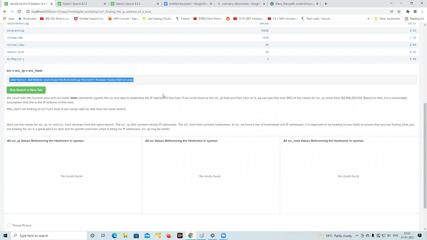427x240 pixels.
Task: Open Cortana circle icon on taskbar
Action: tap(92, 236)
